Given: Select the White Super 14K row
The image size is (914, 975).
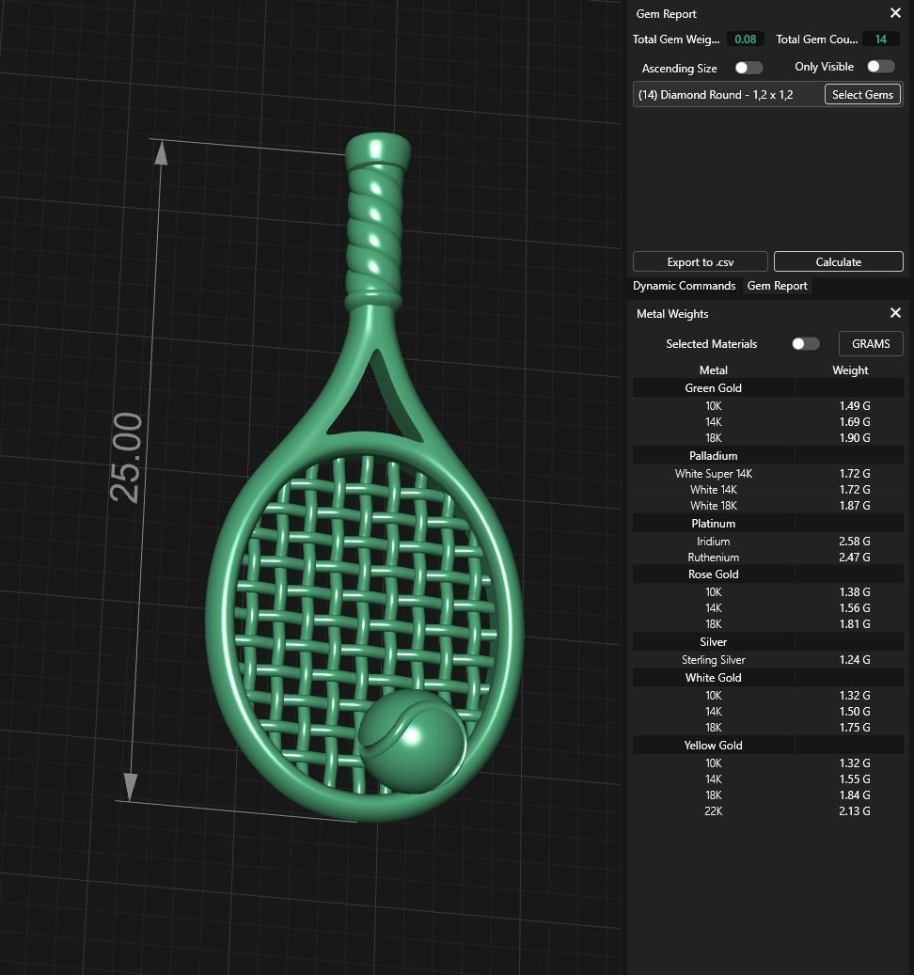Looking at the screenshot, I should (768, 474).
